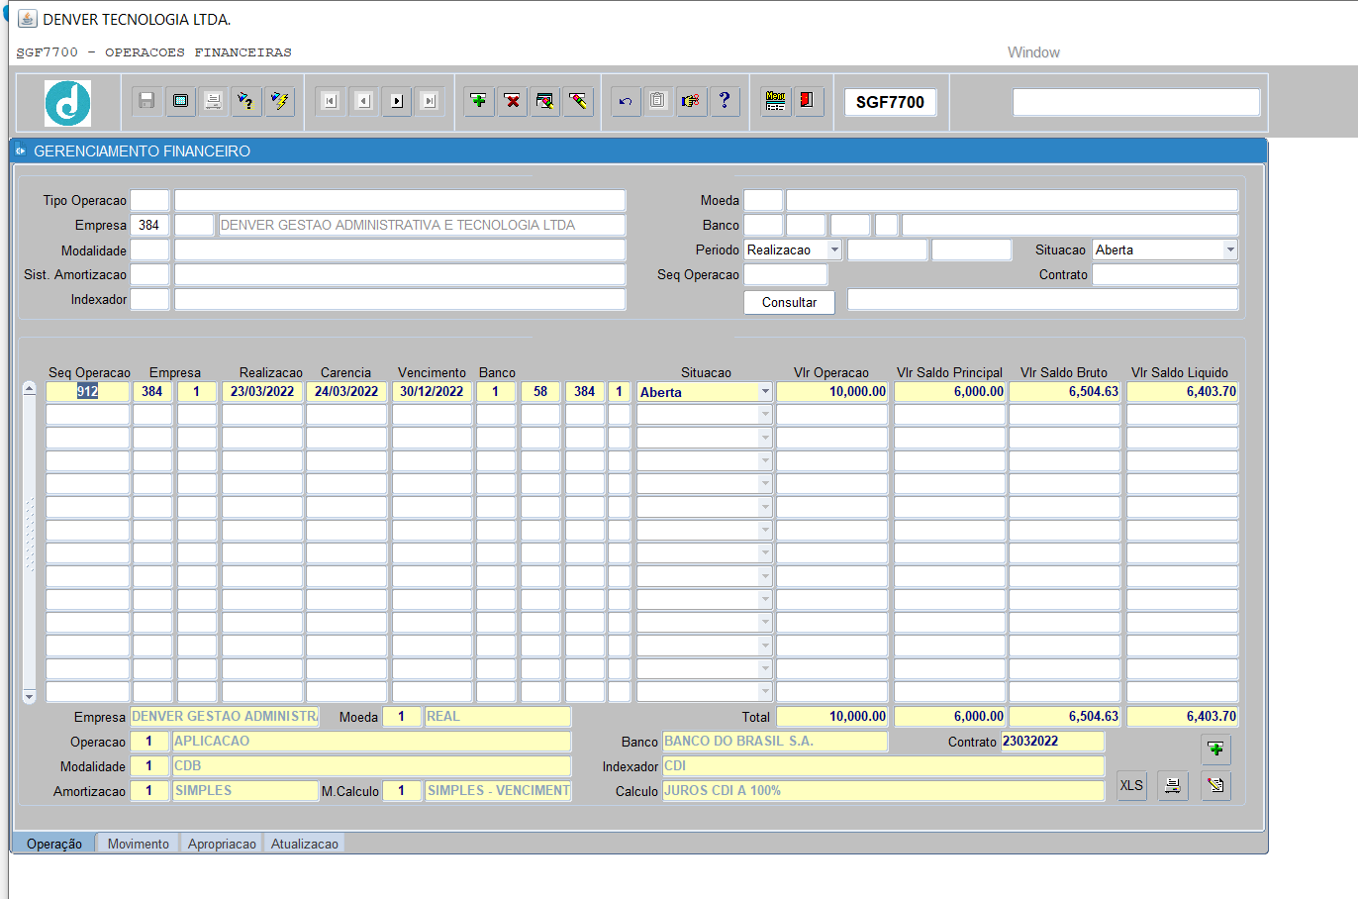Open the Periodo Realizacao dropdown
This screenshot has height=899, width=1358.
pyautogui.click(x=834, y=250)
